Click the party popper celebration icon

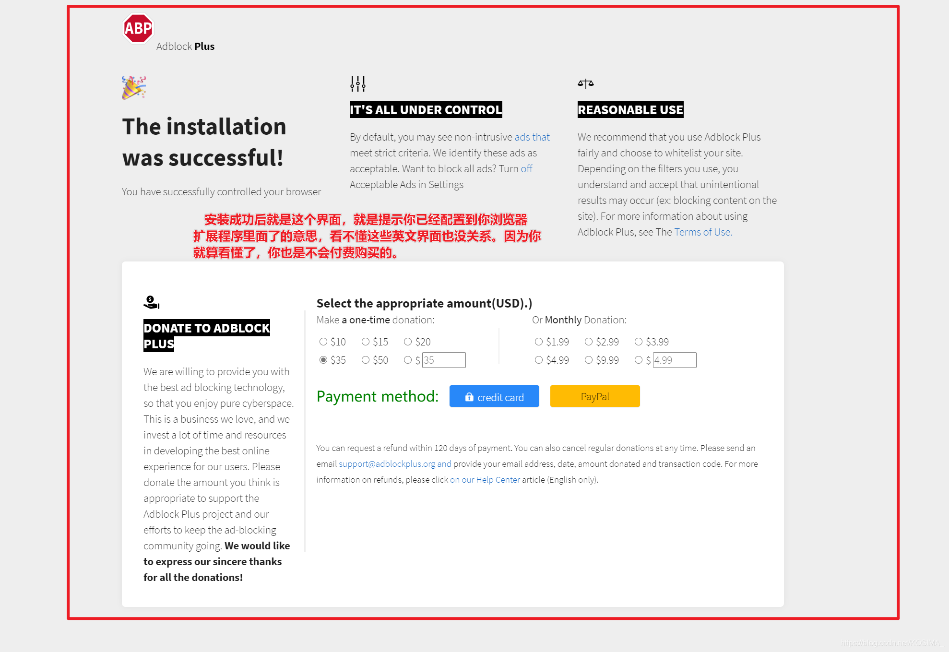[134, 87]
